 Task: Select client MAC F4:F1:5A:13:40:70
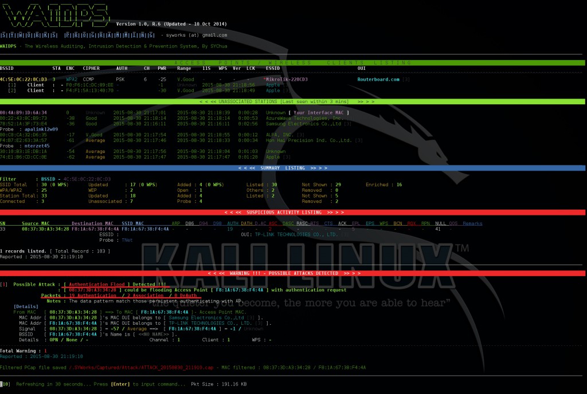click(89, 90)
